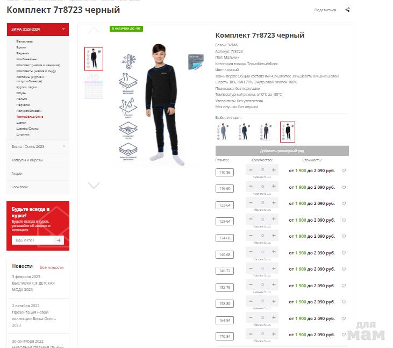Select the 170-84 size box
This screenshot has height=348, width=393.
coord(225,336)
